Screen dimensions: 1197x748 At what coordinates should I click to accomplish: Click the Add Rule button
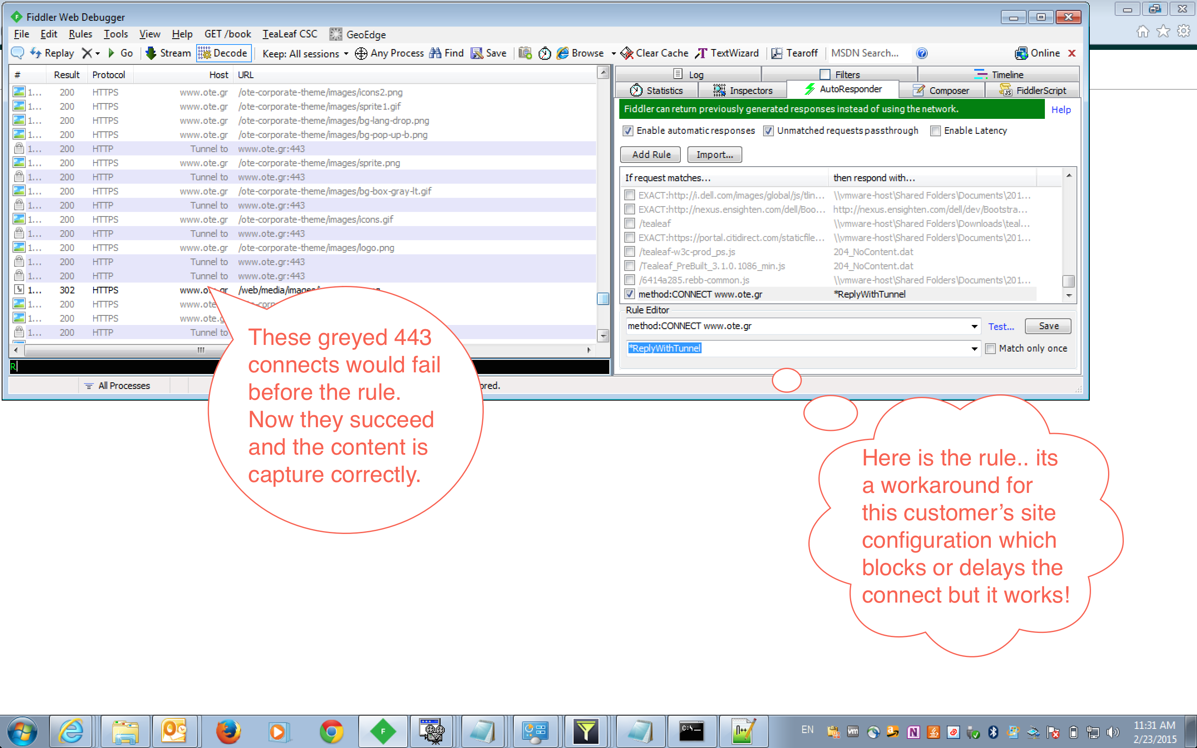pos(650,154)
